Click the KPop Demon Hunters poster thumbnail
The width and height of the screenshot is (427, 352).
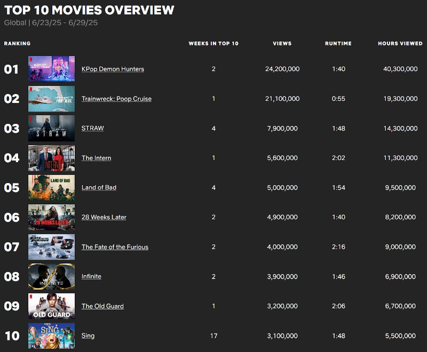(51, 69)
